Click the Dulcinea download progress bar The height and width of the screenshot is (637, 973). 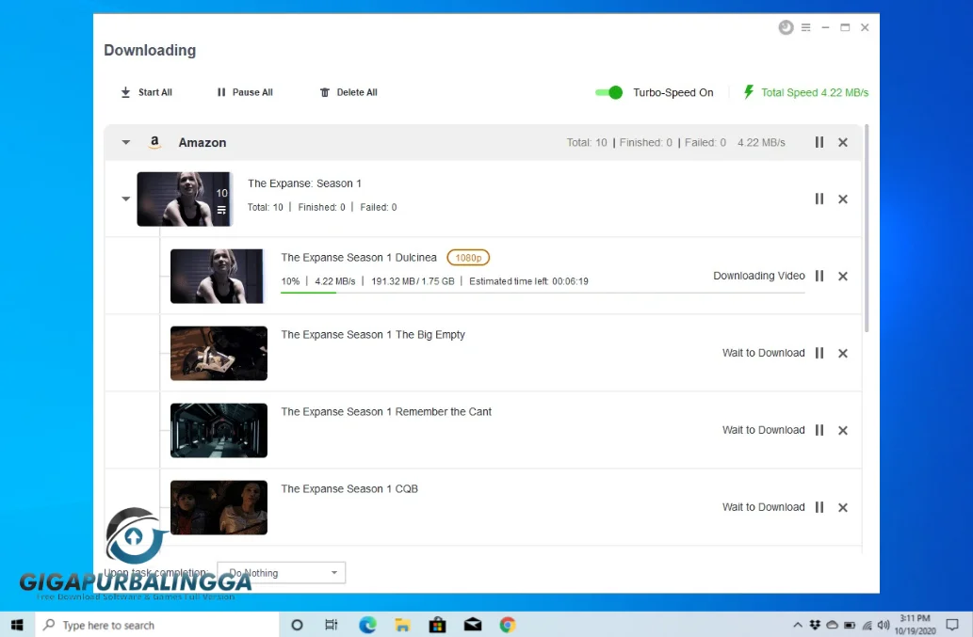[x=543, y=293]
